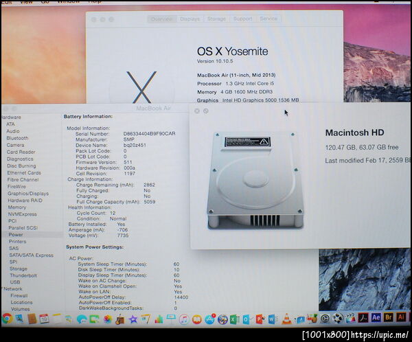Screen dimensions: 412x342
Task: Launch Adobe Bridge (Br) from Dock
Action: coord(389,317)
